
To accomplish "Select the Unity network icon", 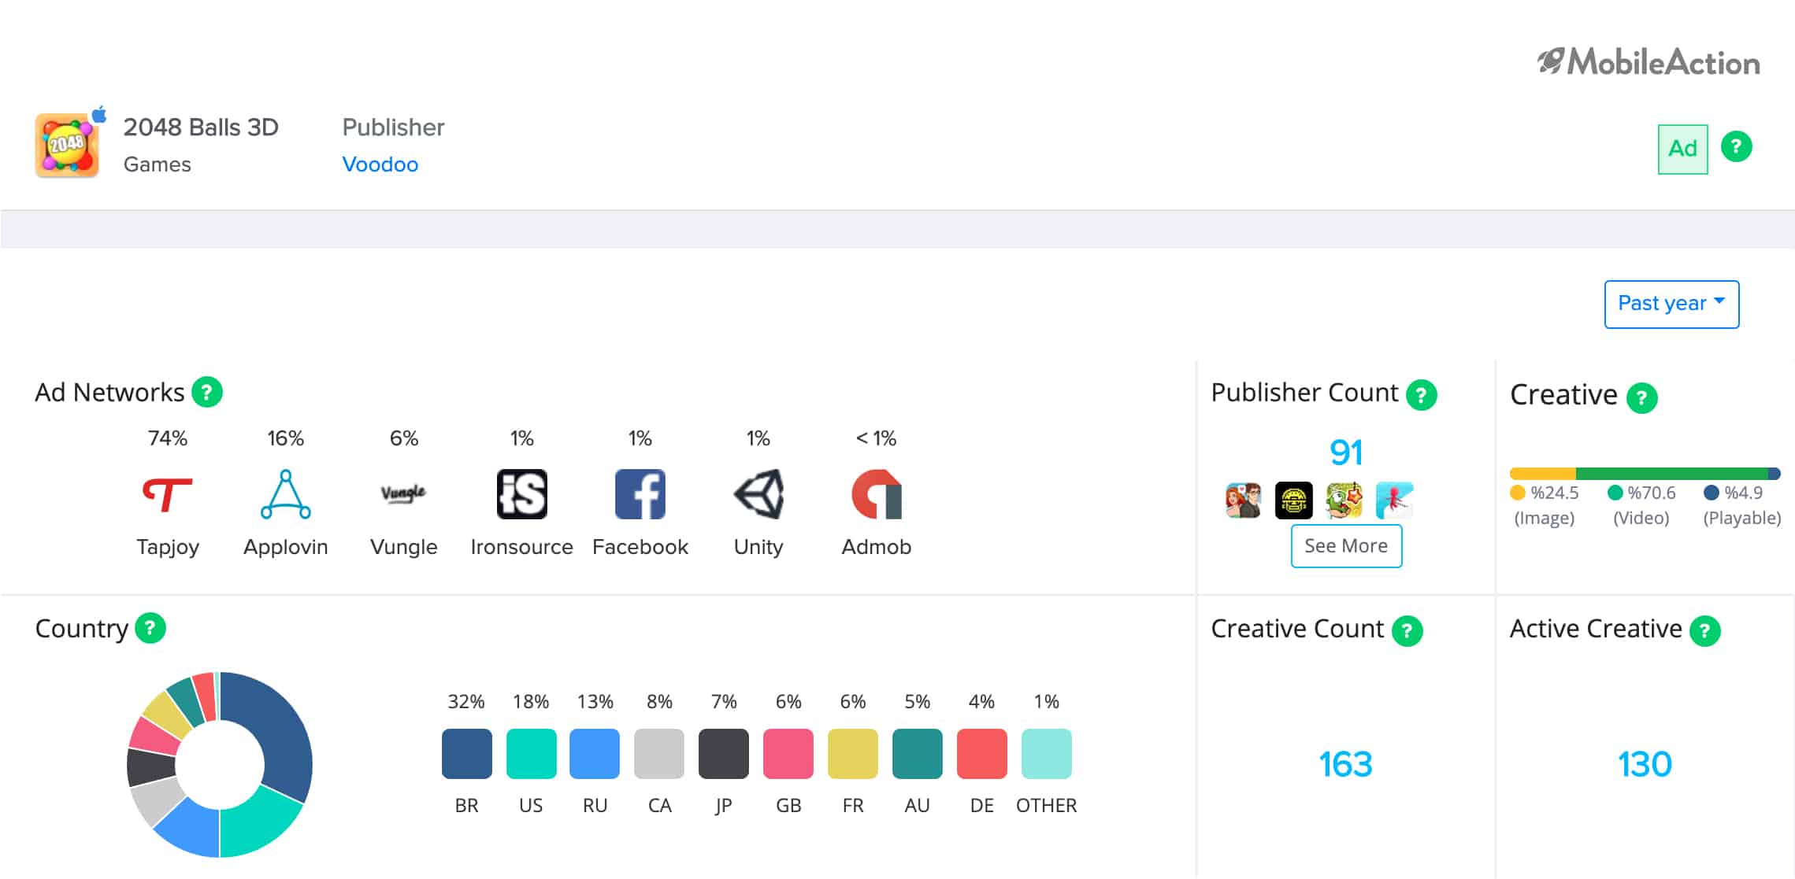I will tap(758, 494).
